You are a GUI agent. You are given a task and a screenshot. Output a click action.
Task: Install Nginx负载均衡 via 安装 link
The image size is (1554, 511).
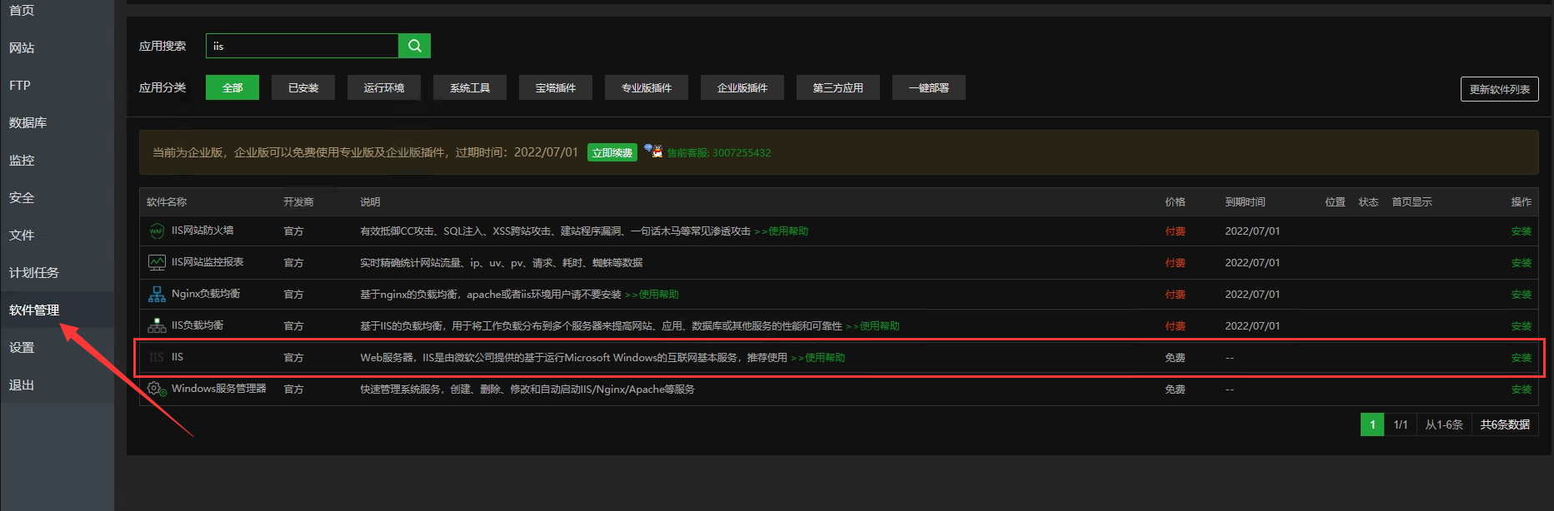pyautogui.click(x=1522, y=295)
